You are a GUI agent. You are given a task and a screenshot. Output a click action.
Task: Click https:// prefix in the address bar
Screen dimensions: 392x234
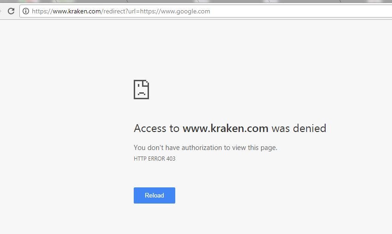click(x=42, y=11)
